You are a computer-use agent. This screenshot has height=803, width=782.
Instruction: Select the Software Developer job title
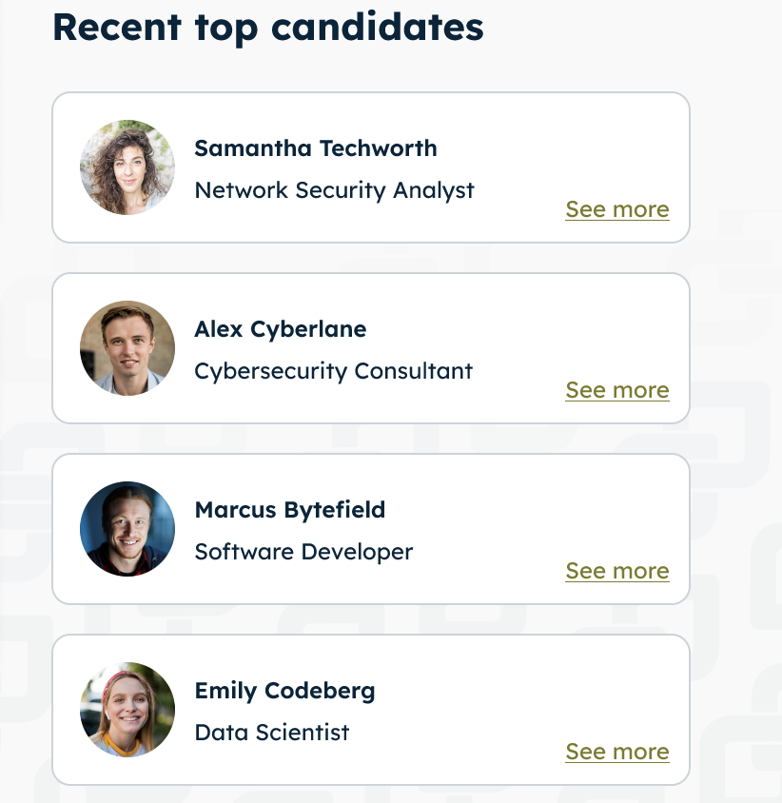click(303, 552)
